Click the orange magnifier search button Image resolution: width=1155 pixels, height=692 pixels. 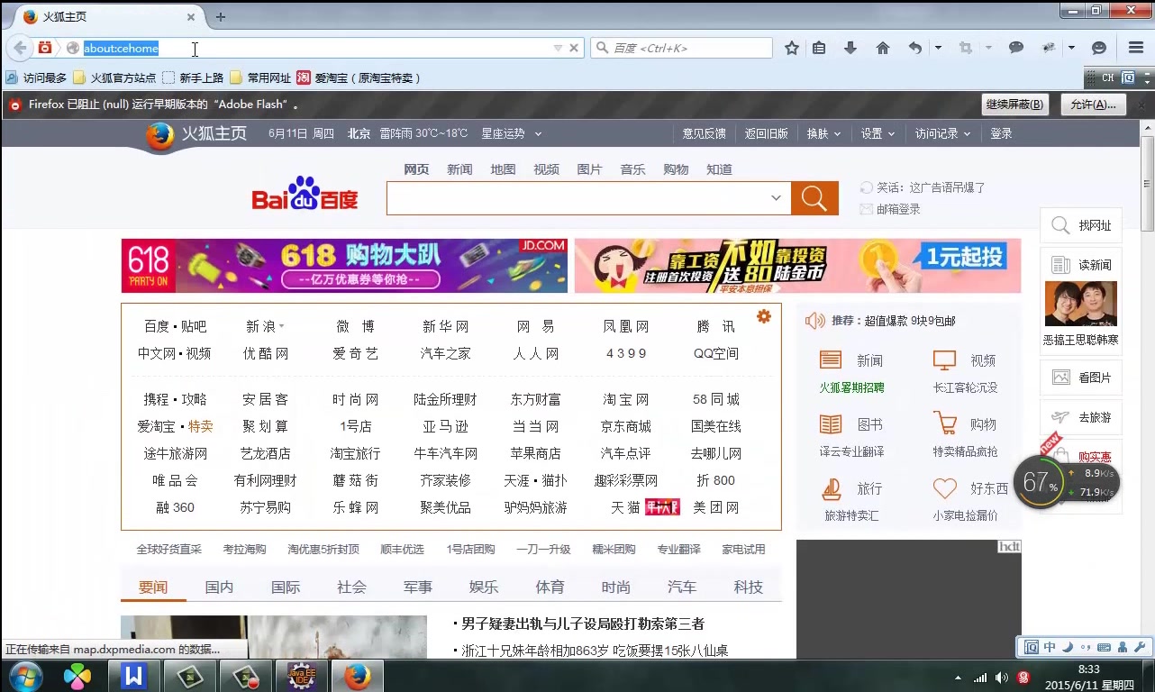814,198
